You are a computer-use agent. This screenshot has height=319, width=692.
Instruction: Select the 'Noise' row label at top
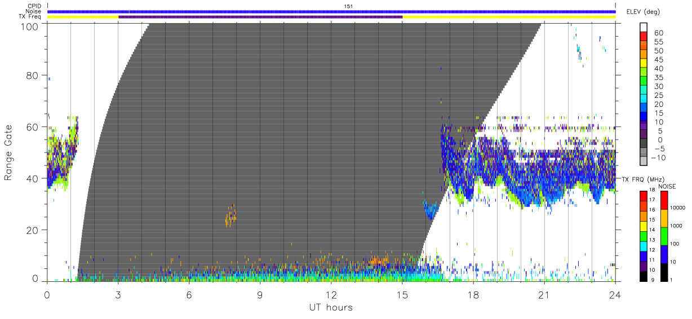(x=33, y=11)
